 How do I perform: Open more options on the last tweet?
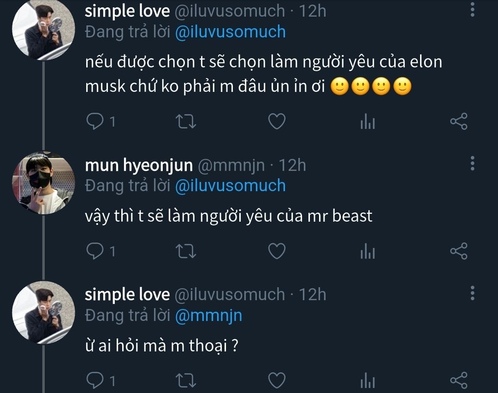[x=472, y=293]
